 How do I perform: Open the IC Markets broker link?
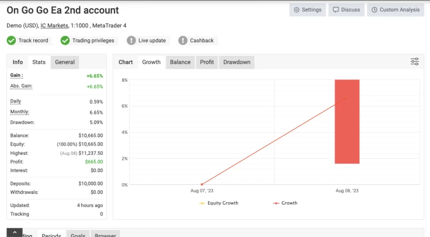(55, 25)
